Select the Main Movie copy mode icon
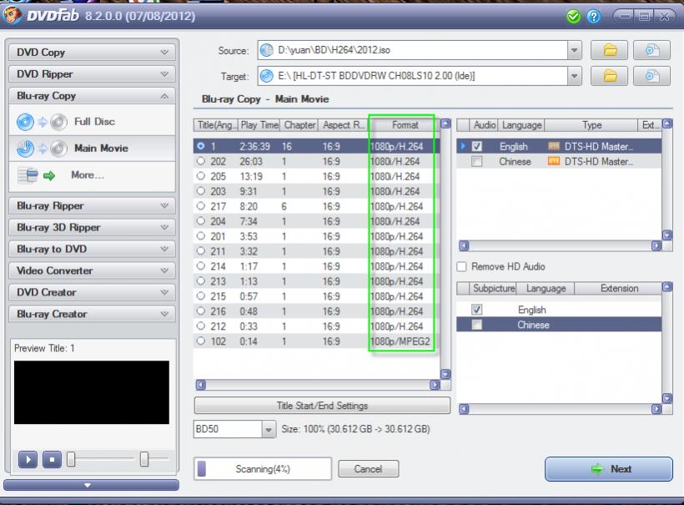 (x=42, y=149)
